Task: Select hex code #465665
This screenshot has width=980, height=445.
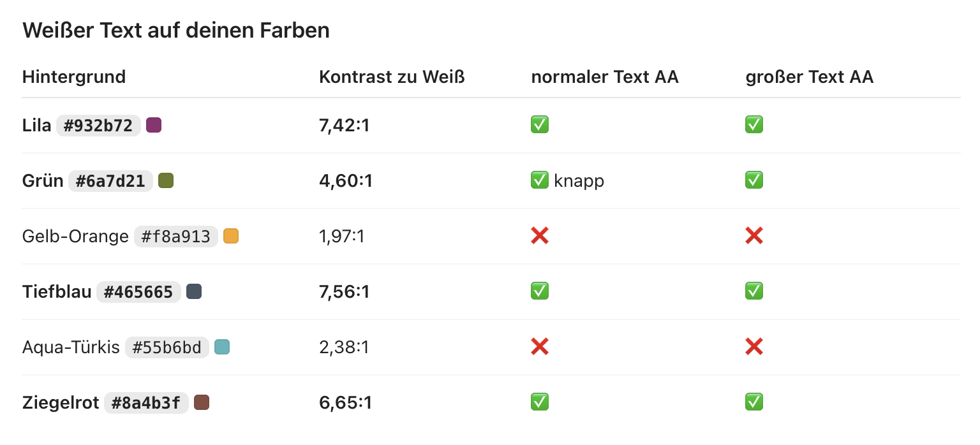Action: pos(138,292)
